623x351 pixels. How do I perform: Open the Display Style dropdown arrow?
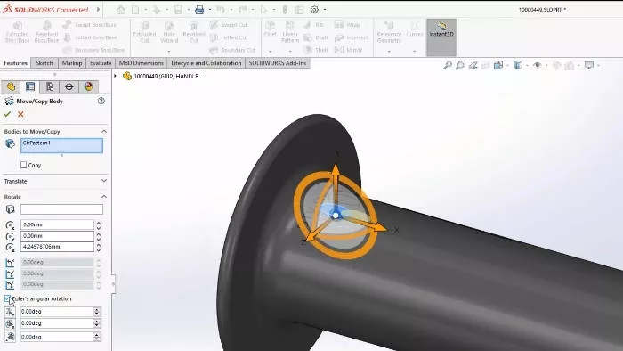527,65
